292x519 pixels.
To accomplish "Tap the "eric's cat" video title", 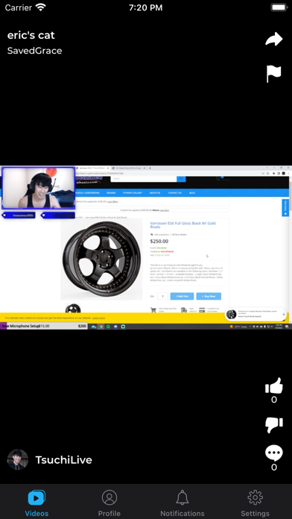I will point(31,35).
